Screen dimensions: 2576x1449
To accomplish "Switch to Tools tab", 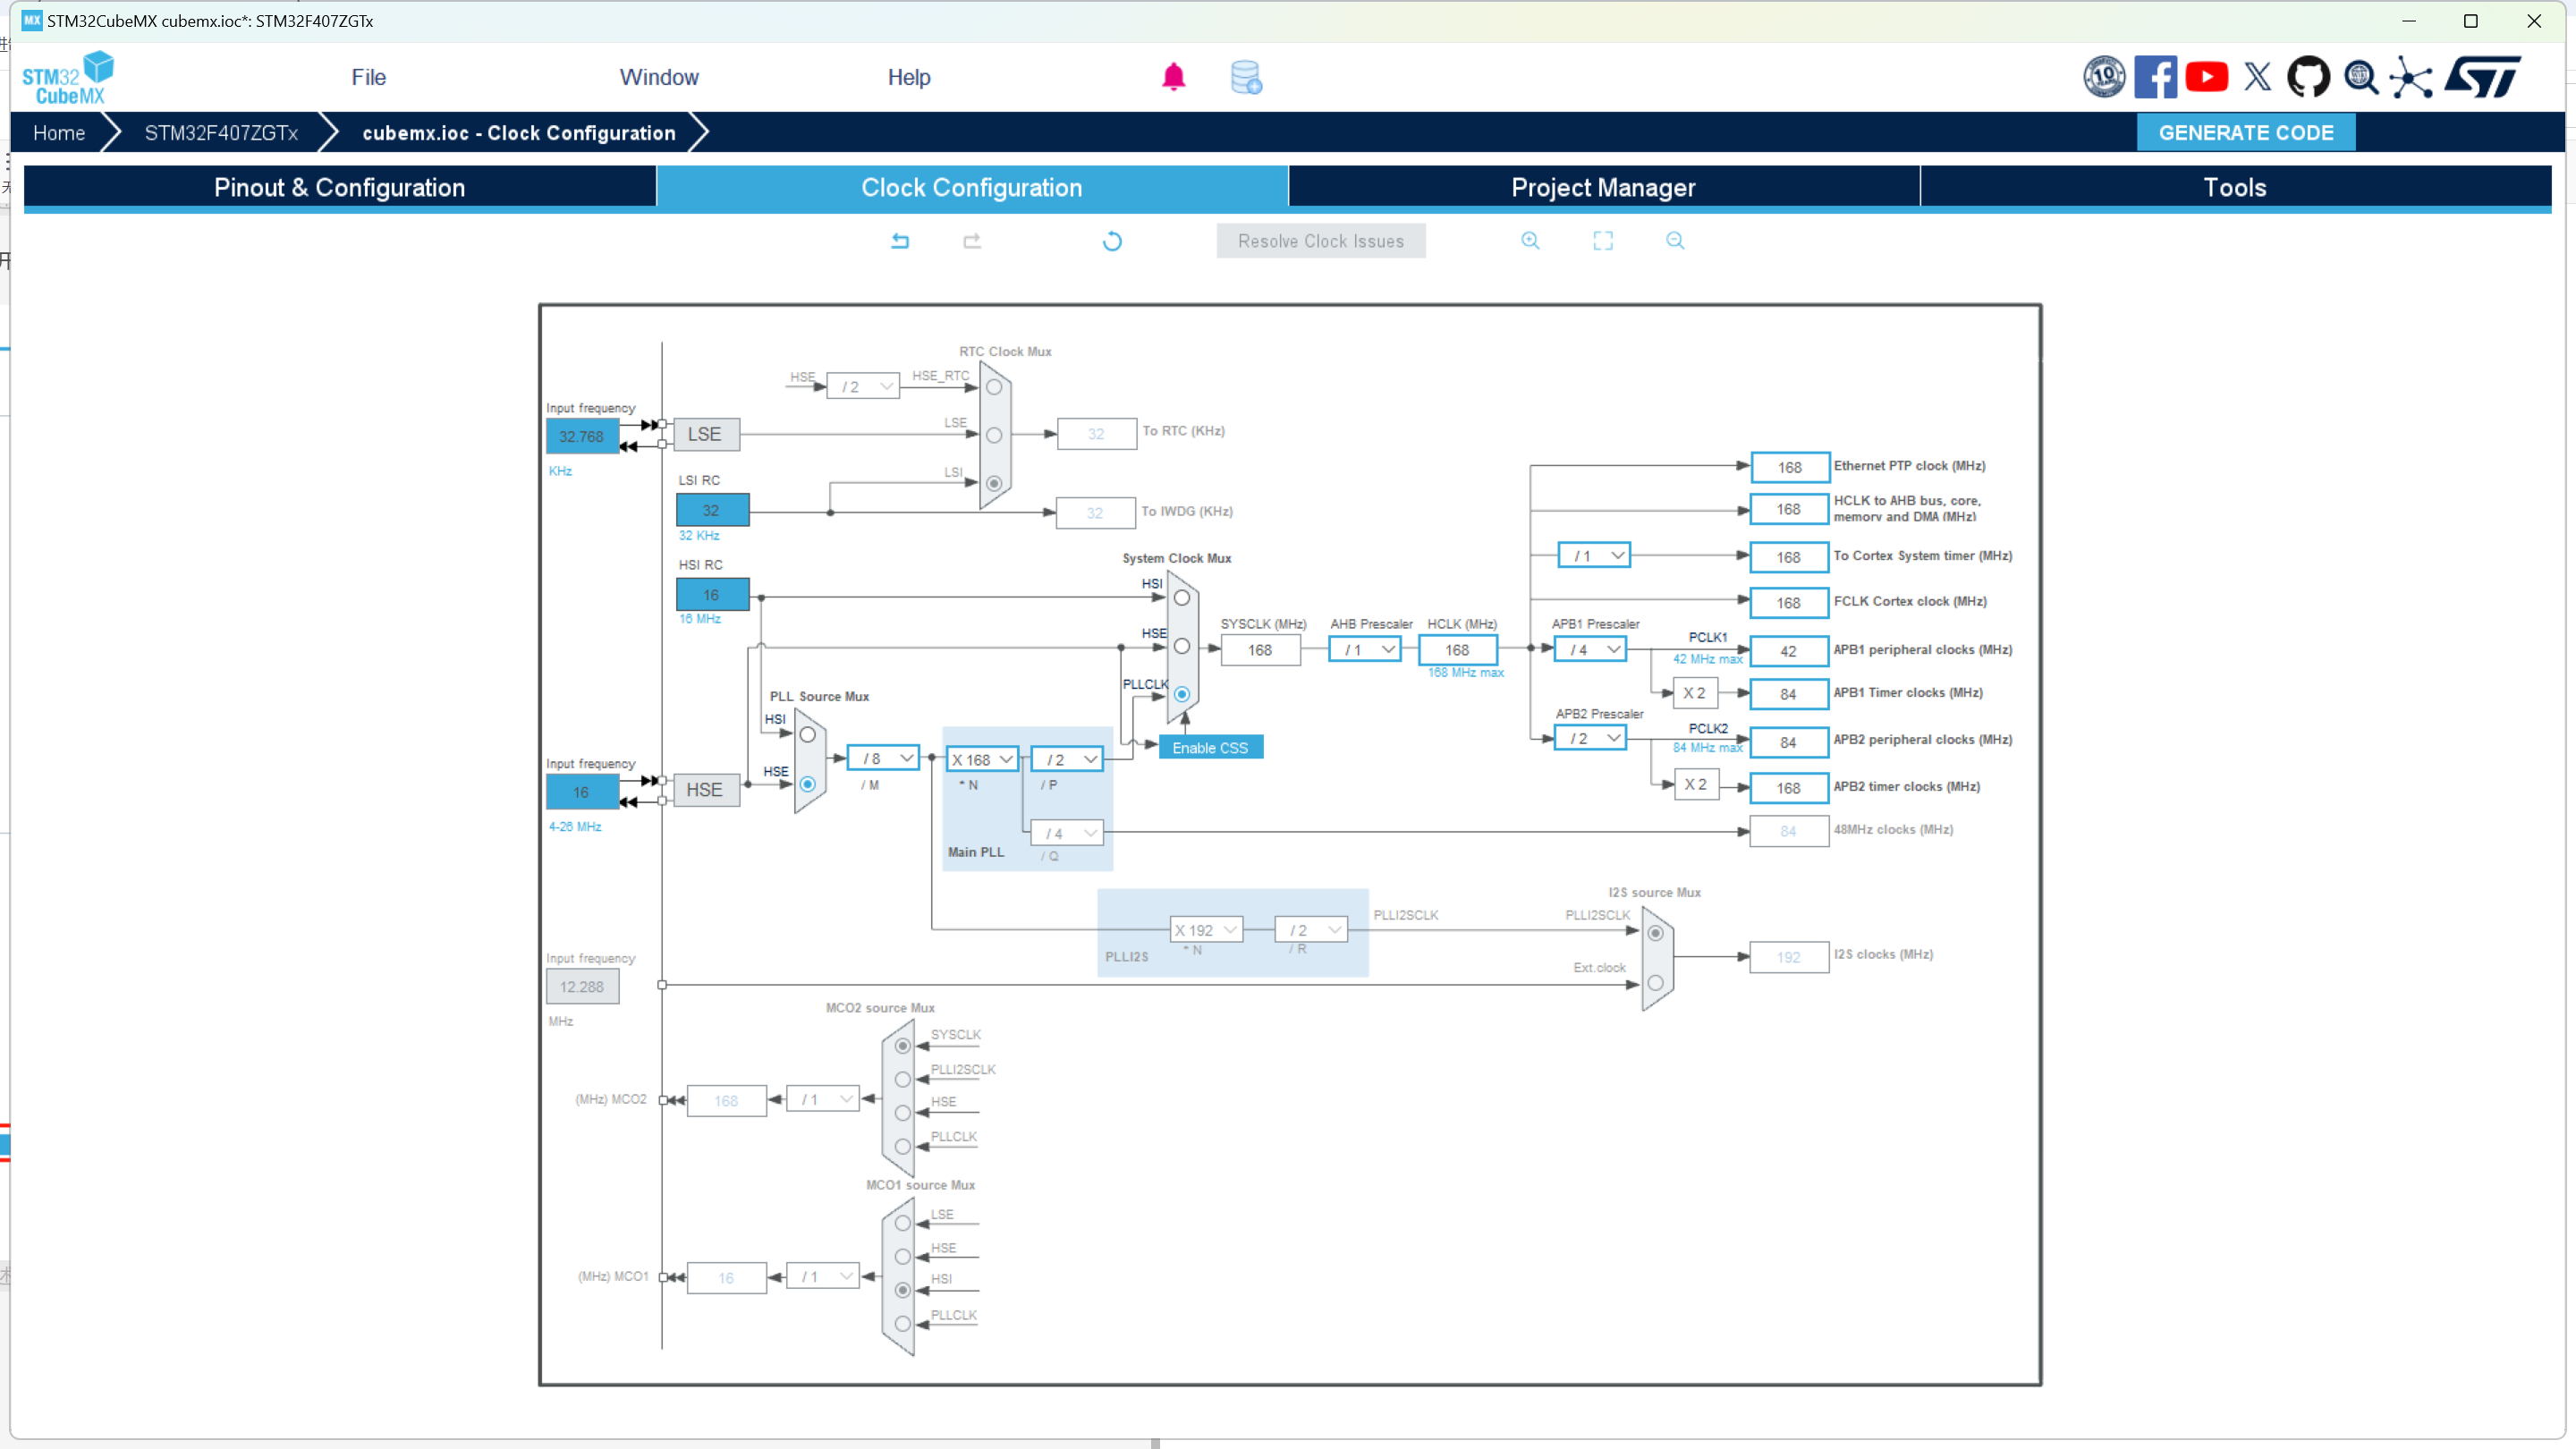I will click(2235, 188).
